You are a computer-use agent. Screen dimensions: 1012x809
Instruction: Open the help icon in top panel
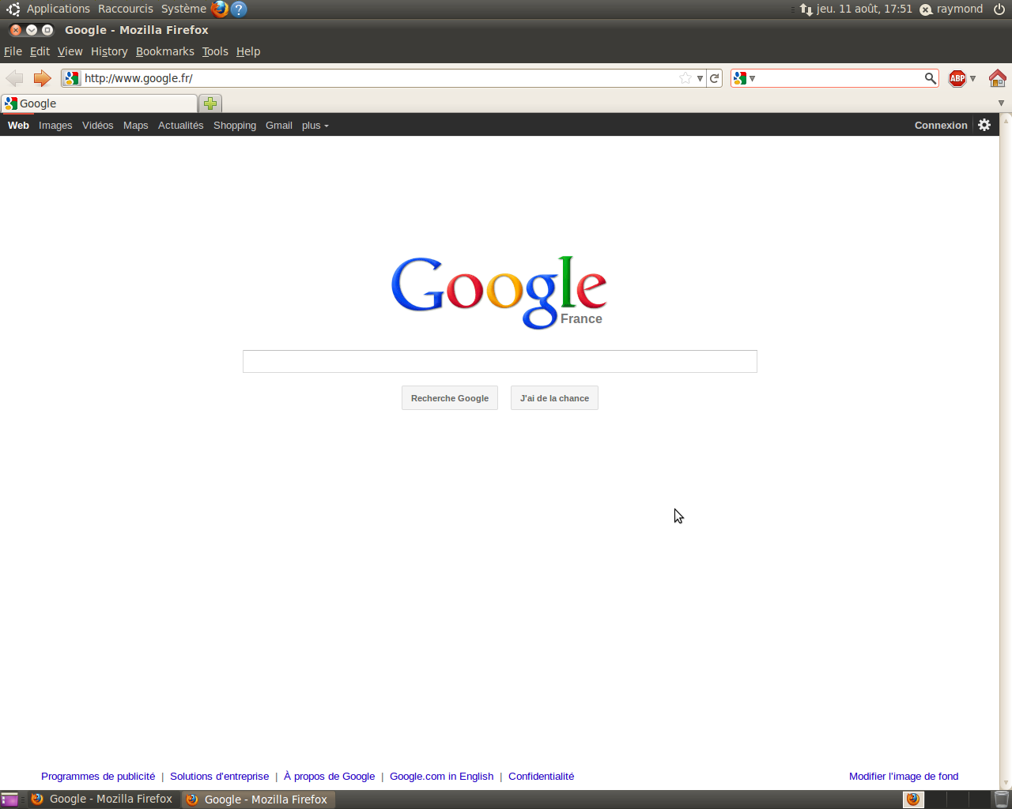pos(239,9)
